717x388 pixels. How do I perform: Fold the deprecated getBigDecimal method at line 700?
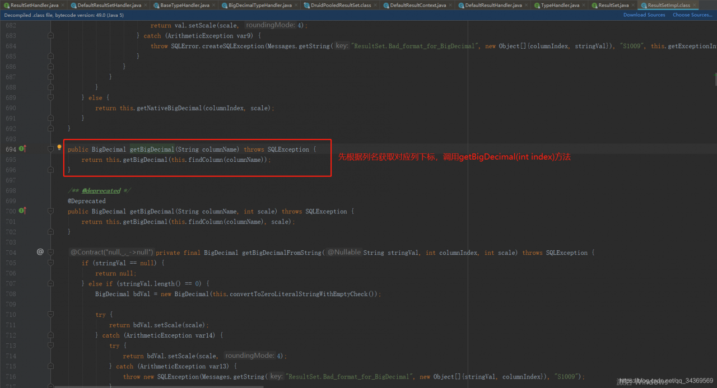tap(50, 211)
